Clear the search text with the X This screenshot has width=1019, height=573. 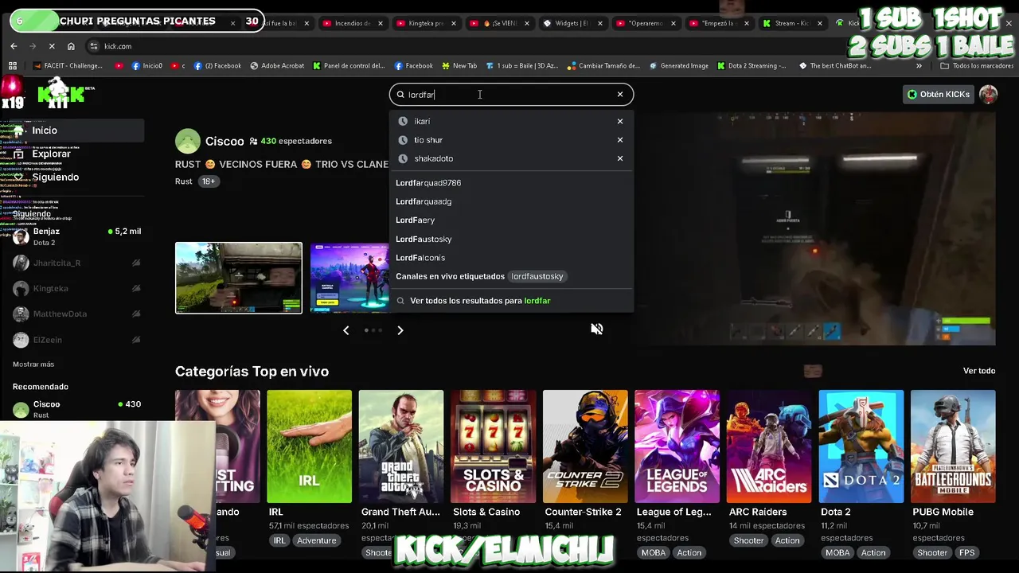(620, 95)
